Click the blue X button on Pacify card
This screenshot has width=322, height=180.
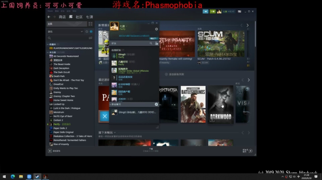[105, 116]
